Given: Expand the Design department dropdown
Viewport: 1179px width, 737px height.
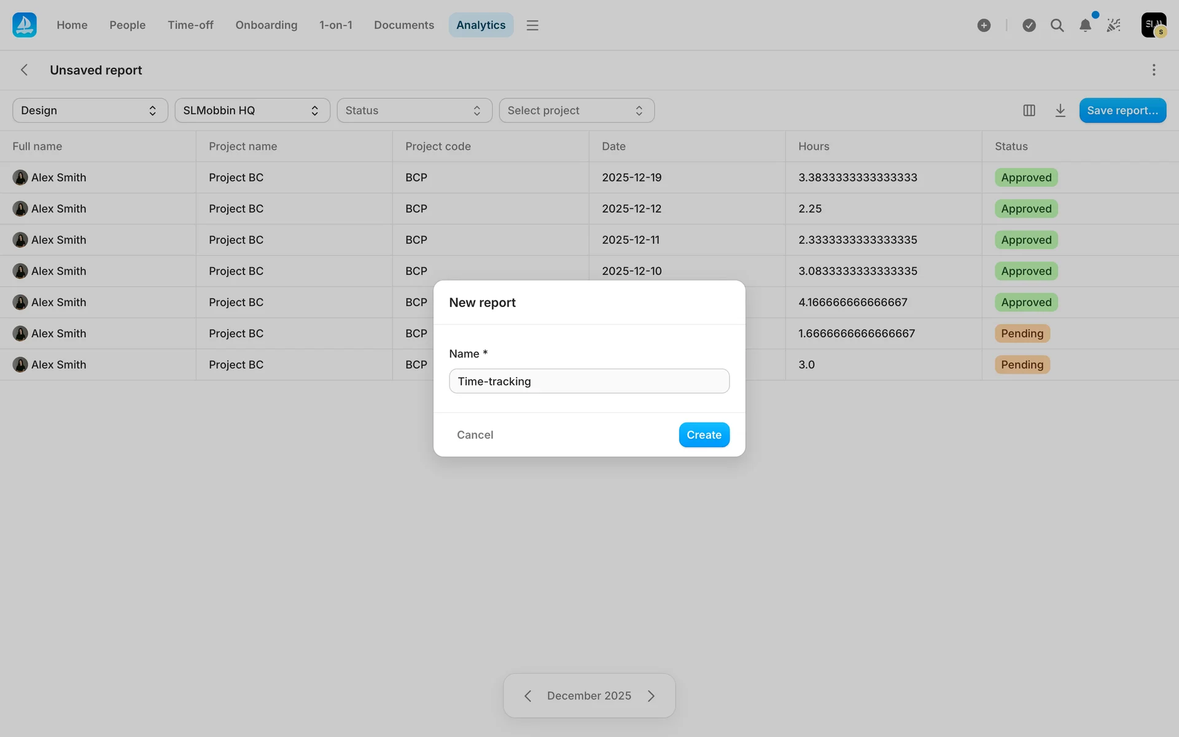Looking at the screenshot, I should point(90,111).
